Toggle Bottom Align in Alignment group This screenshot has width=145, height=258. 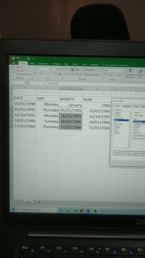73,70
